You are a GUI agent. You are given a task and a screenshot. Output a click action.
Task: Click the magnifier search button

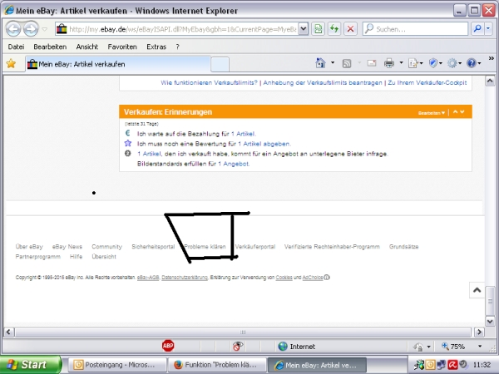[x=477, y=29]
